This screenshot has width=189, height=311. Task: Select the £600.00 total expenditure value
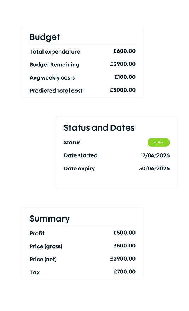124,51
